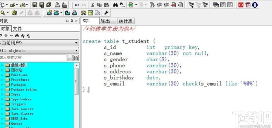Cut selection with the scissors icon
The height and width of the screenshot is (128, 272).
coord(93,5)
